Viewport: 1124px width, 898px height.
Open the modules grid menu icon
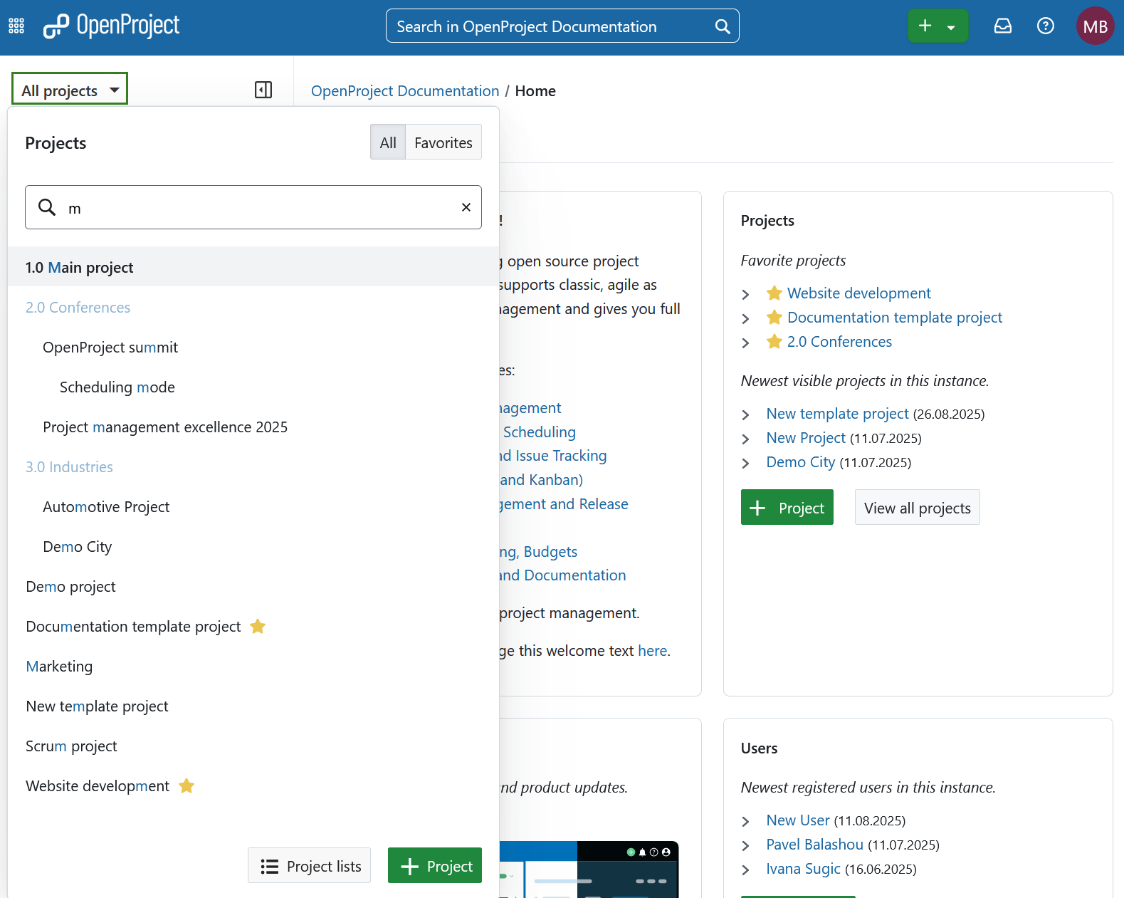click(x=16, y=26)
